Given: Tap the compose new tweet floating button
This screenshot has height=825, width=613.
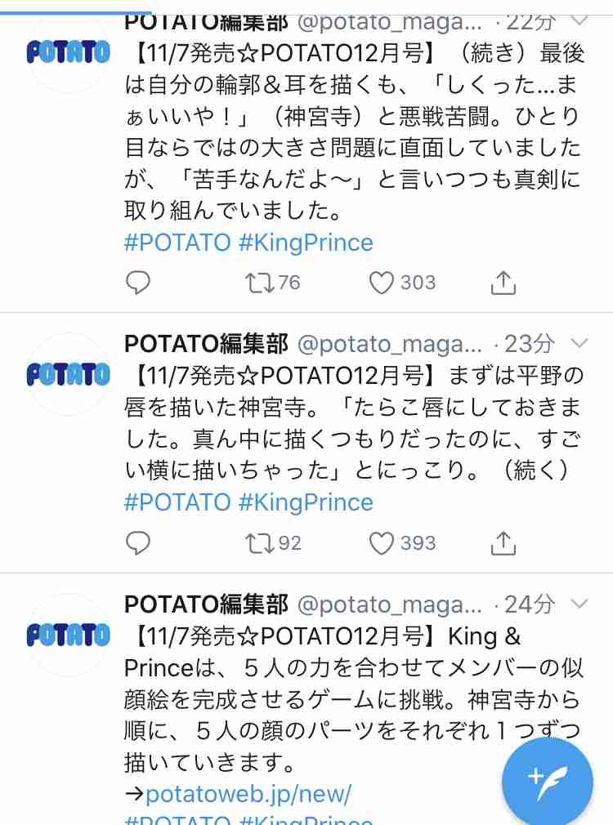Looking at the screenshot, I should [547, 783].
